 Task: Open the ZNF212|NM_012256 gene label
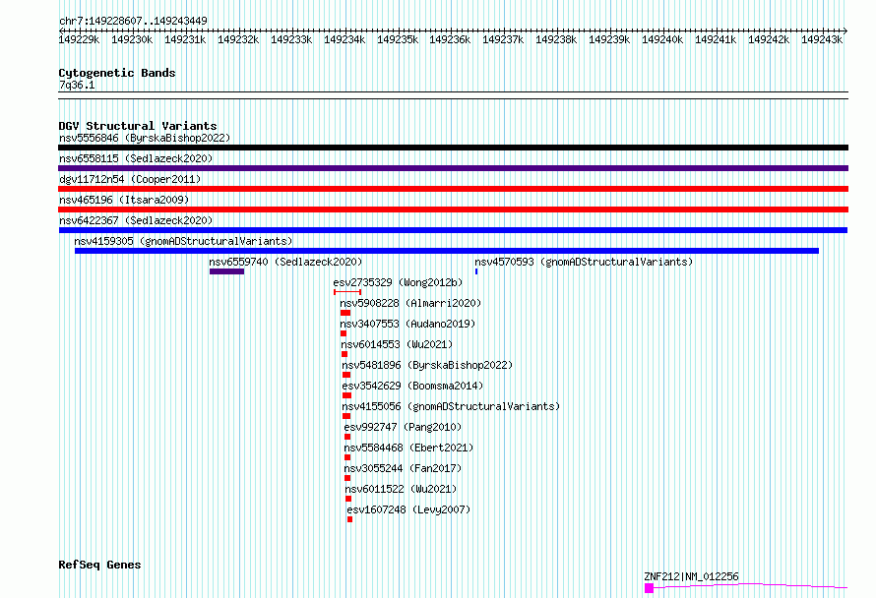(x=691, y=576)
